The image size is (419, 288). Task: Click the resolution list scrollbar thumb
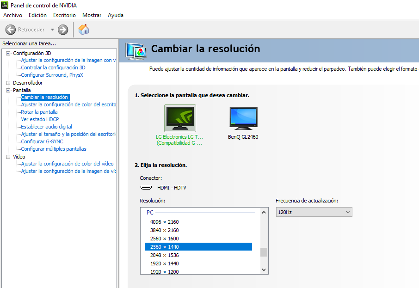point(264,252)
